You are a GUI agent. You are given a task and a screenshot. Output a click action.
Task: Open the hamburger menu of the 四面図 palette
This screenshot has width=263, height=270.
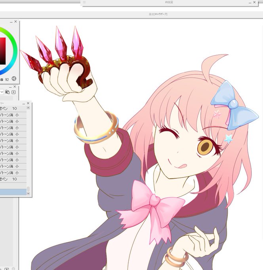tap(84, 2)
